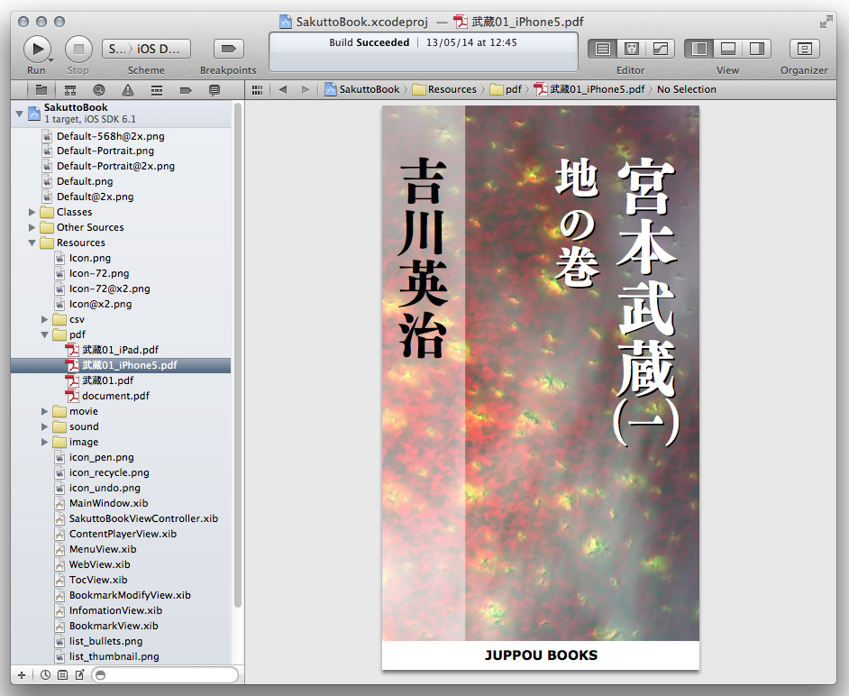Open 武蔵01_iPad.pdf file
The image size is (849, 696).
(x=121, y=350)
